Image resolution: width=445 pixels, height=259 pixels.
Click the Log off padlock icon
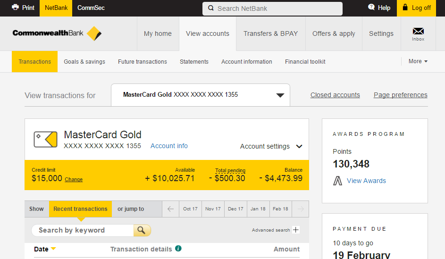click(405, 8)
